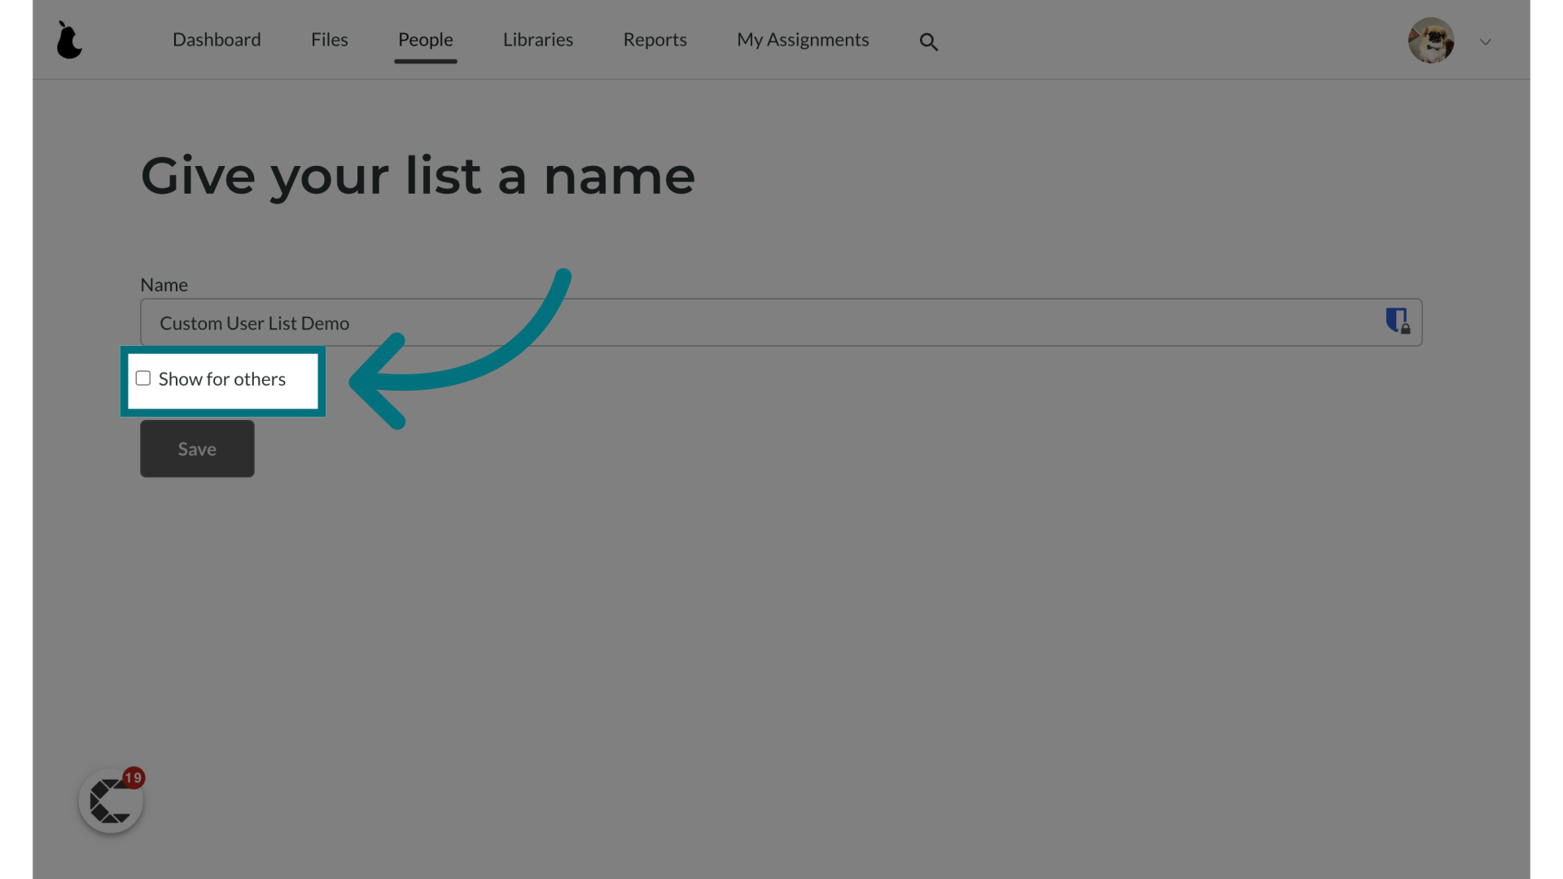Open the Reports menu item
Viewport: 1563px width, 879px height.
[655, 38]
